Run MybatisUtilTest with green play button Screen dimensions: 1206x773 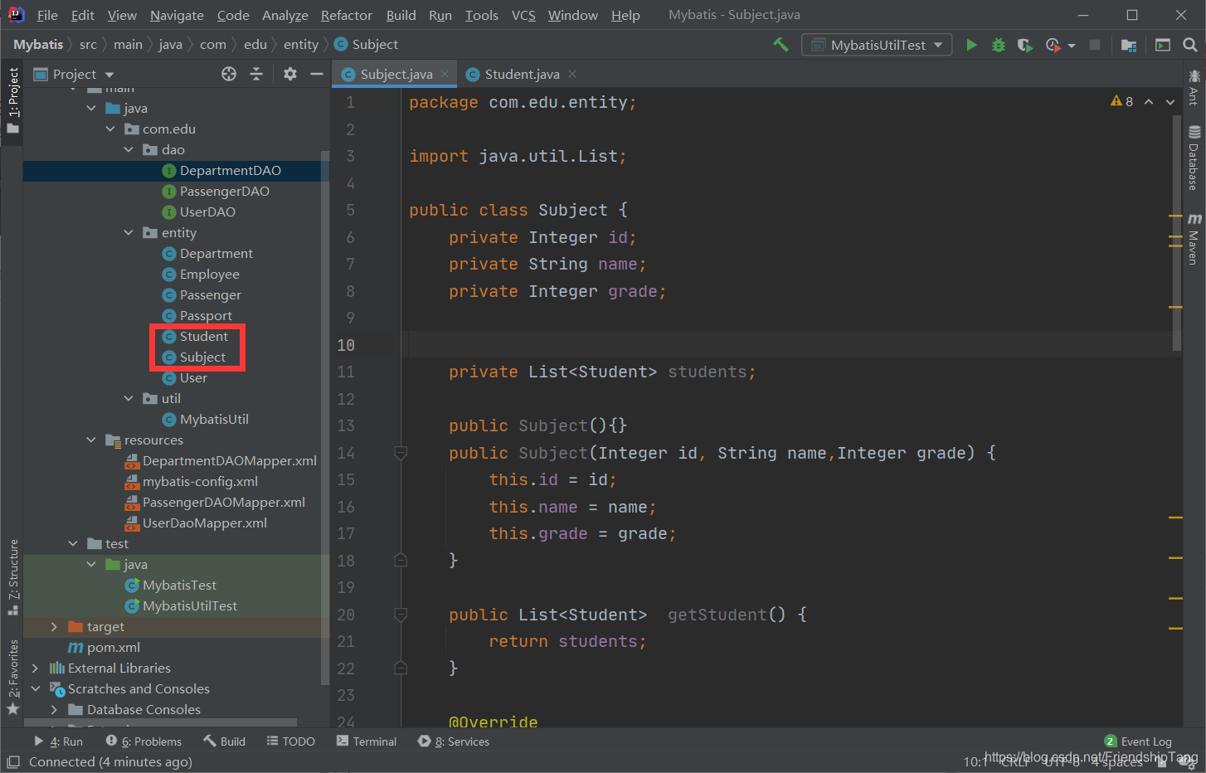[971, 45]
